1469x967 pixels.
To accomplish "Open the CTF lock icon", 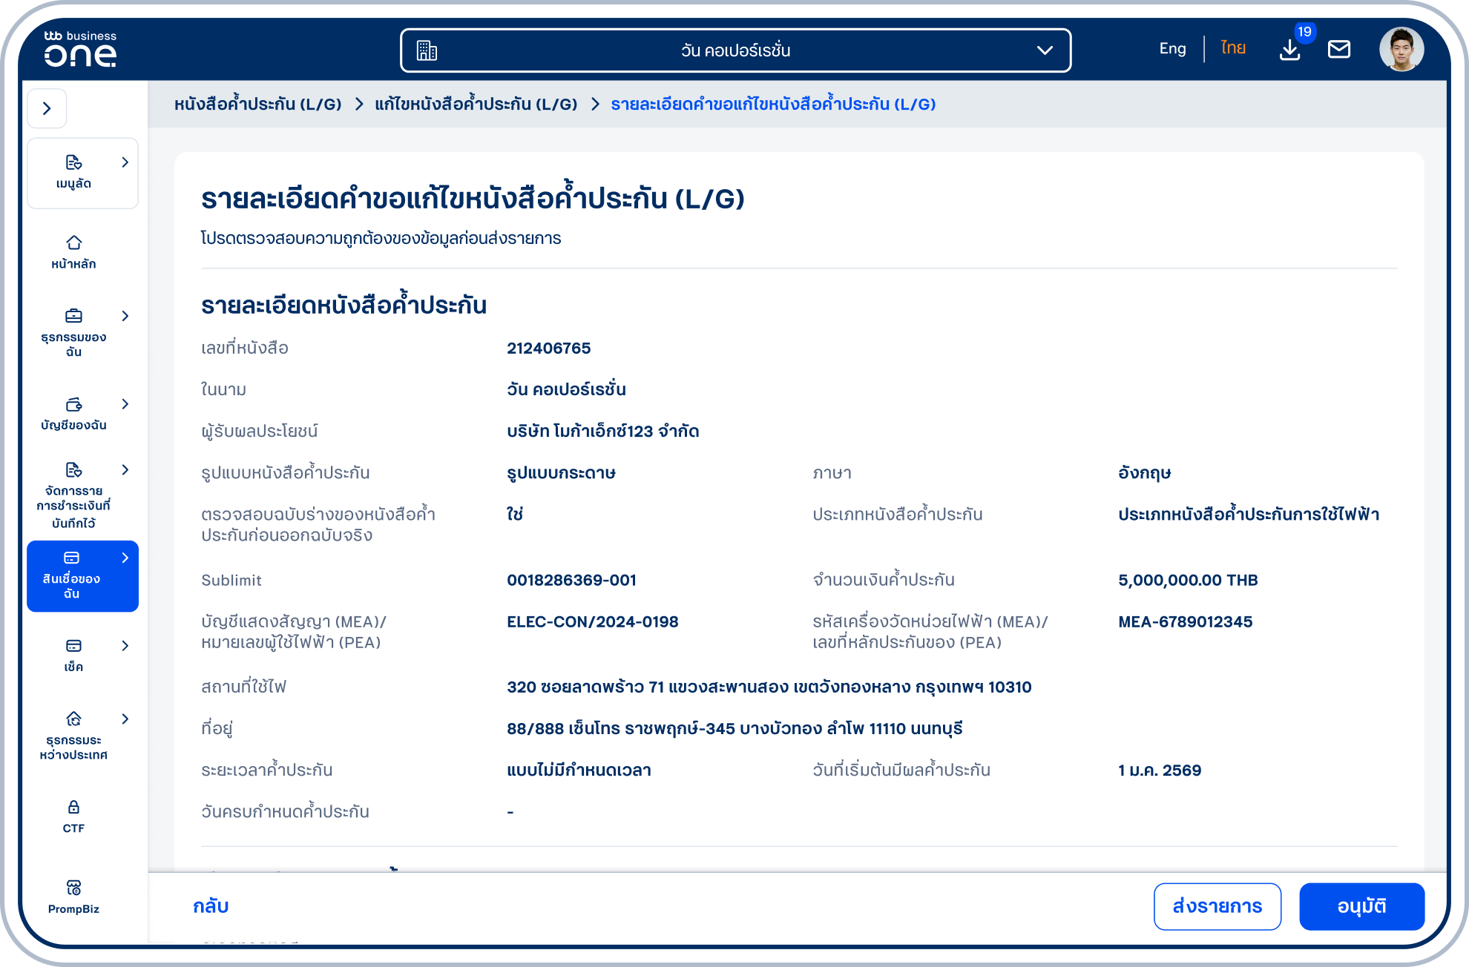I will click(73, 807).
